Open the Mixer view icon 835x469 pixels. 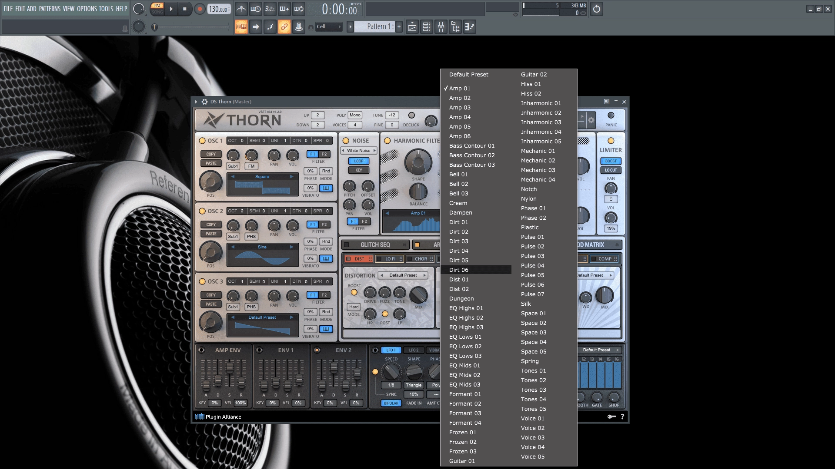coord(441,27)
